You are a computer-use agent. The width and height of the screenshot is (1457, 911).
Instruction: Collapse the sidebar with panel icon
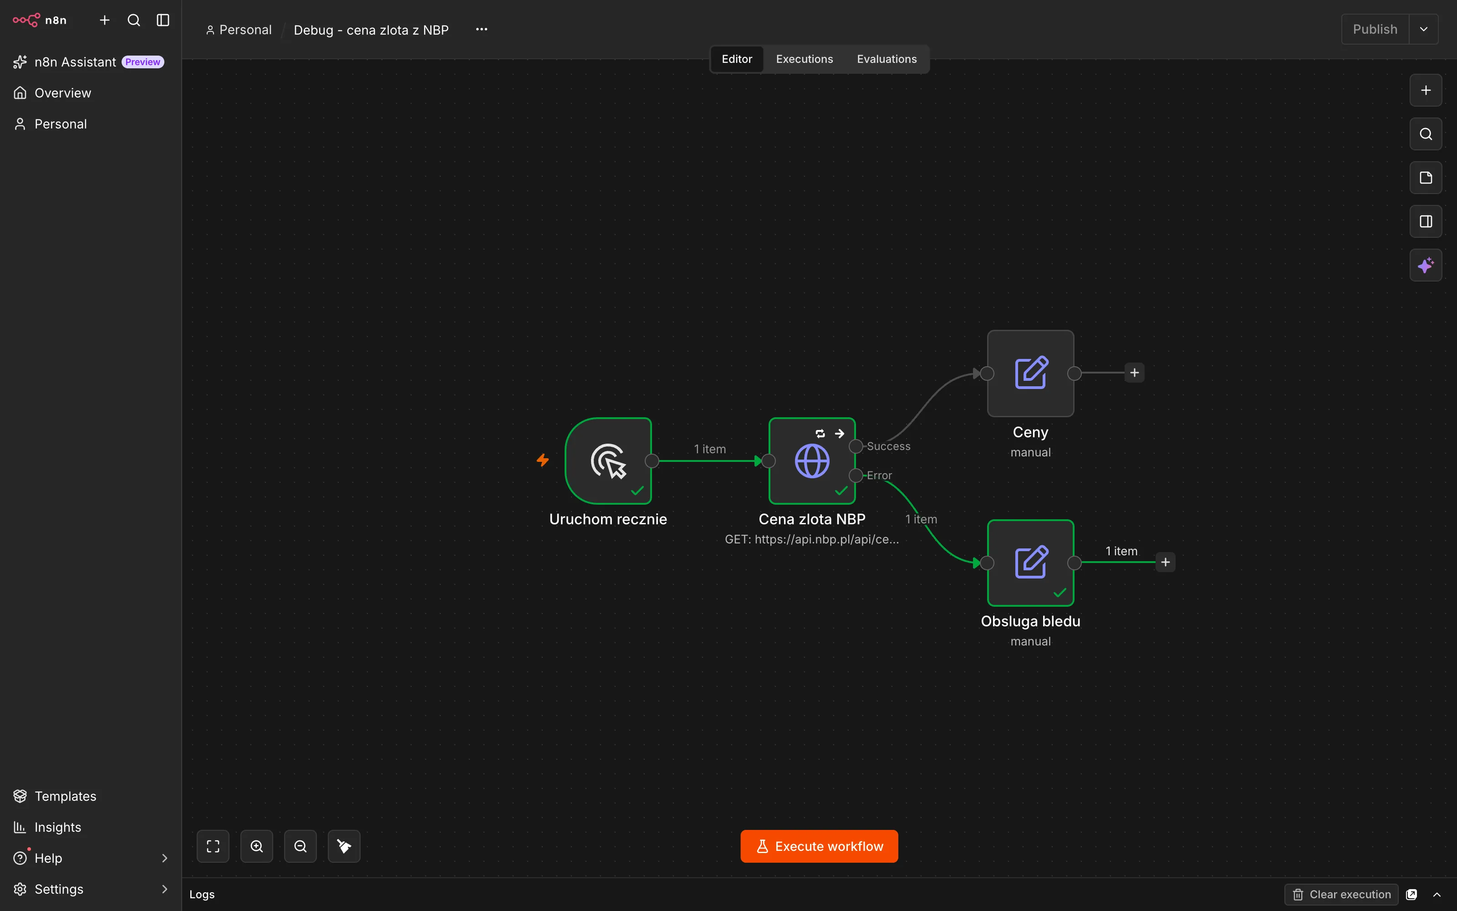point(163,20)
